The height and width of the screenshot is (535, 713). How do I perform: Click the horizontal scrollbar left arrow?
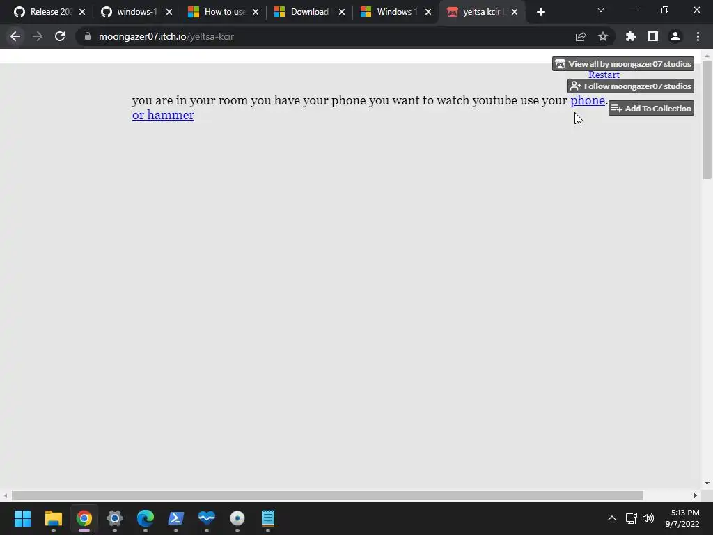point(6,495)
